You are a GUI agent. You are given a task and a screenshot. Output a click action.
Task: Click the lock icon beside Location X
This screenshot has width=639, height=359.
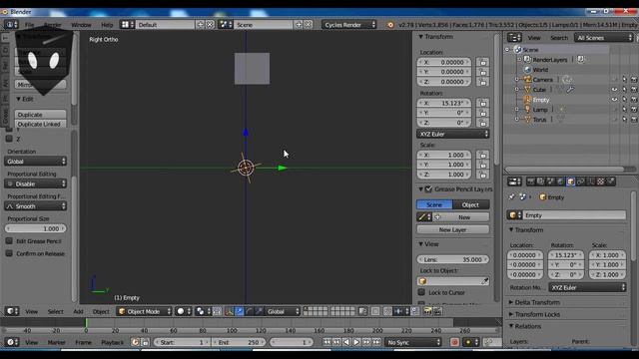pyautogui.click(x=483, y=62)
